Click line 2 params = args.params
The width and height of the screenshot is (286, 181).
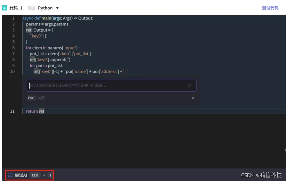[x=47, y=24]
